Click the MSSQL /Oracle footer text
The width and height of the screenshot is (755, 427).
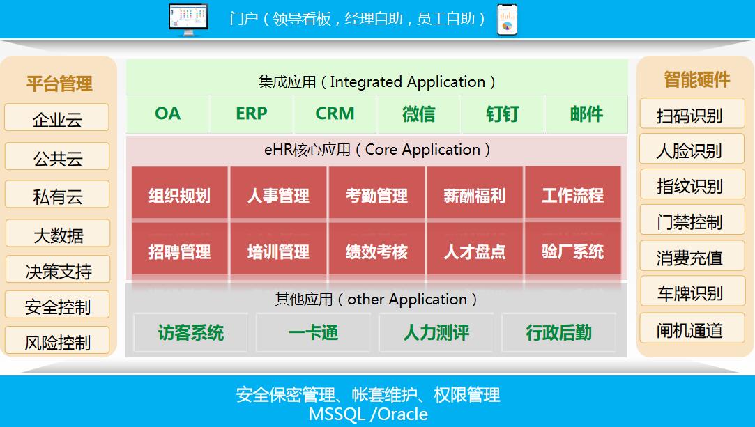click(369, 414)
